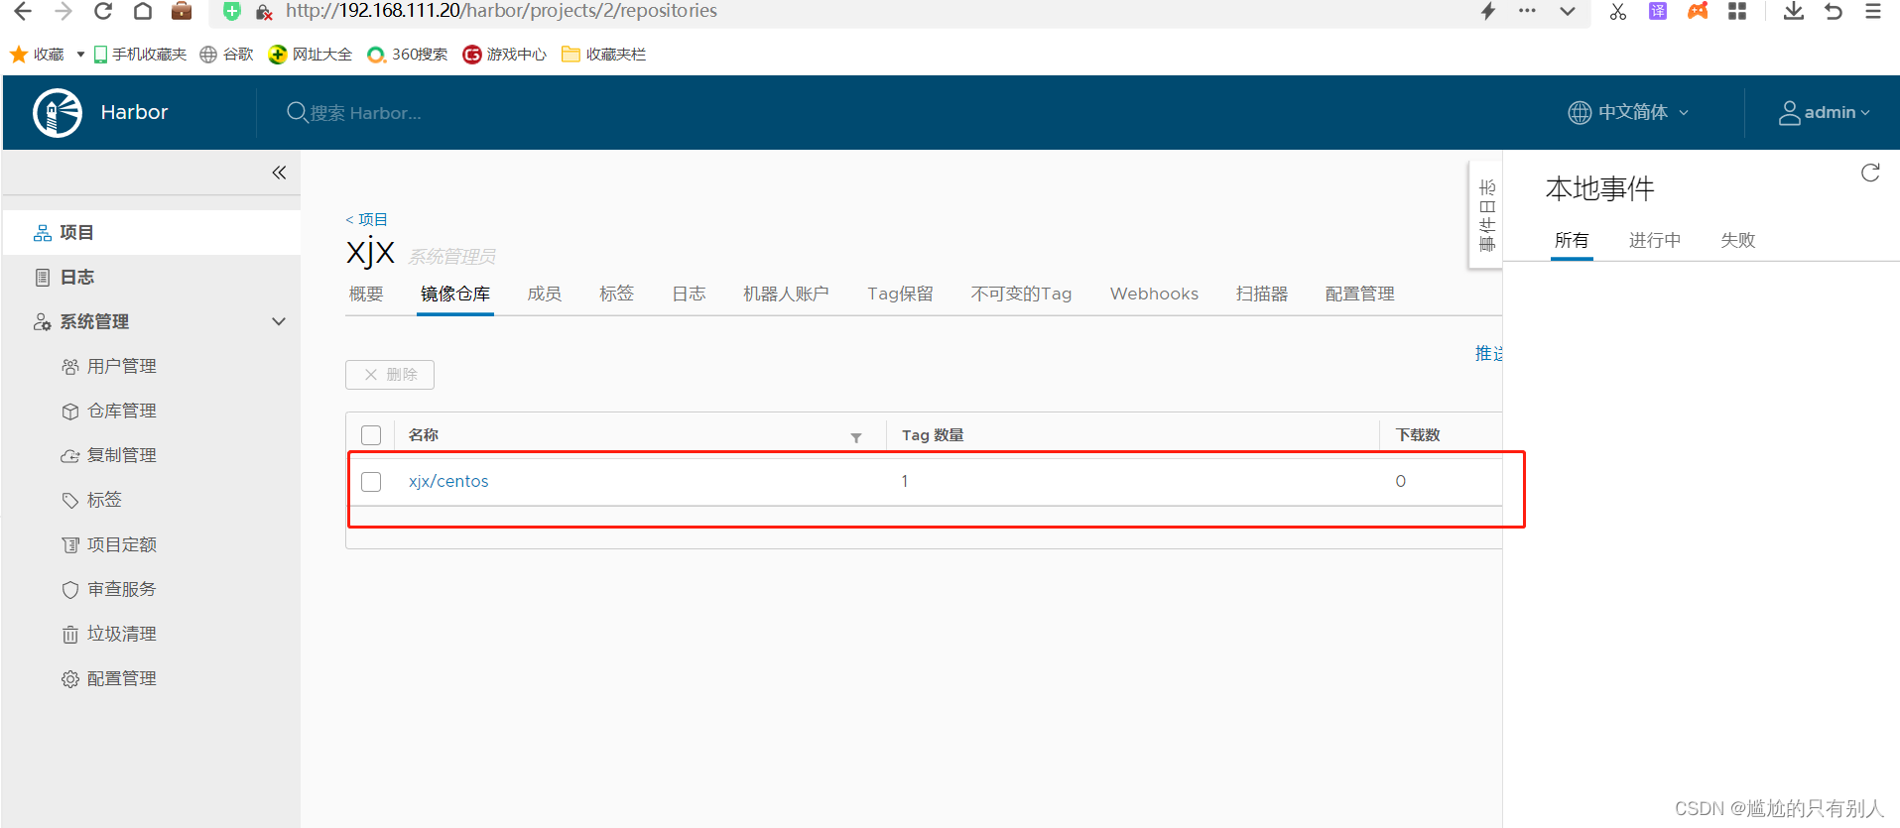This screenshot has height=828, width=1900.
Task: Open the Webhooks tab
Action: click(1154, 294)
